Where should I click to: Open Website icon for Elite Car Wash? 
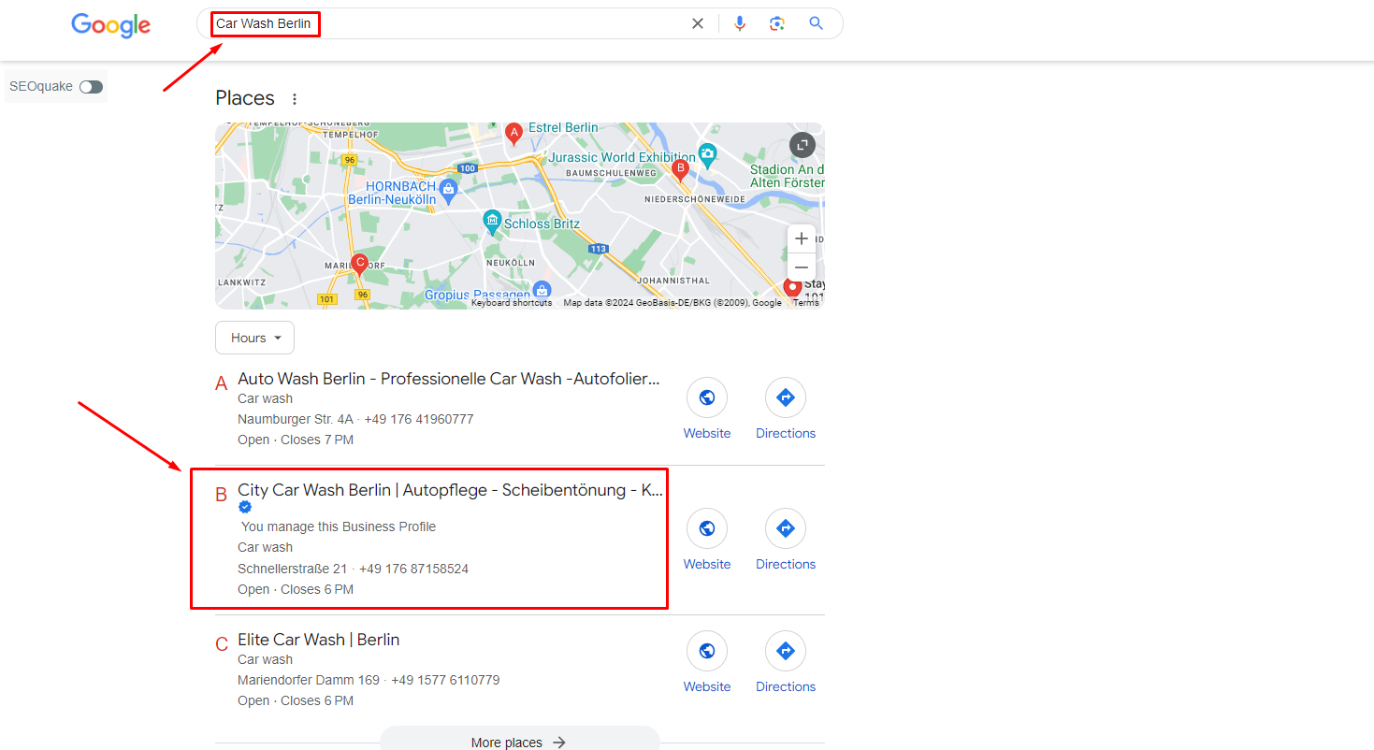(x=707, y=652)
